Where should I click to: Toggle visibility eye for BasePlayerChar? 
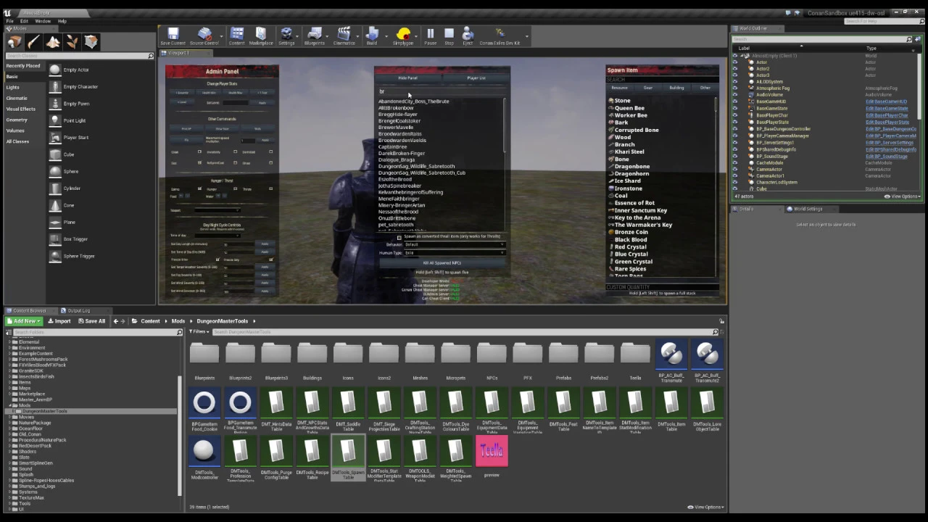735,115
